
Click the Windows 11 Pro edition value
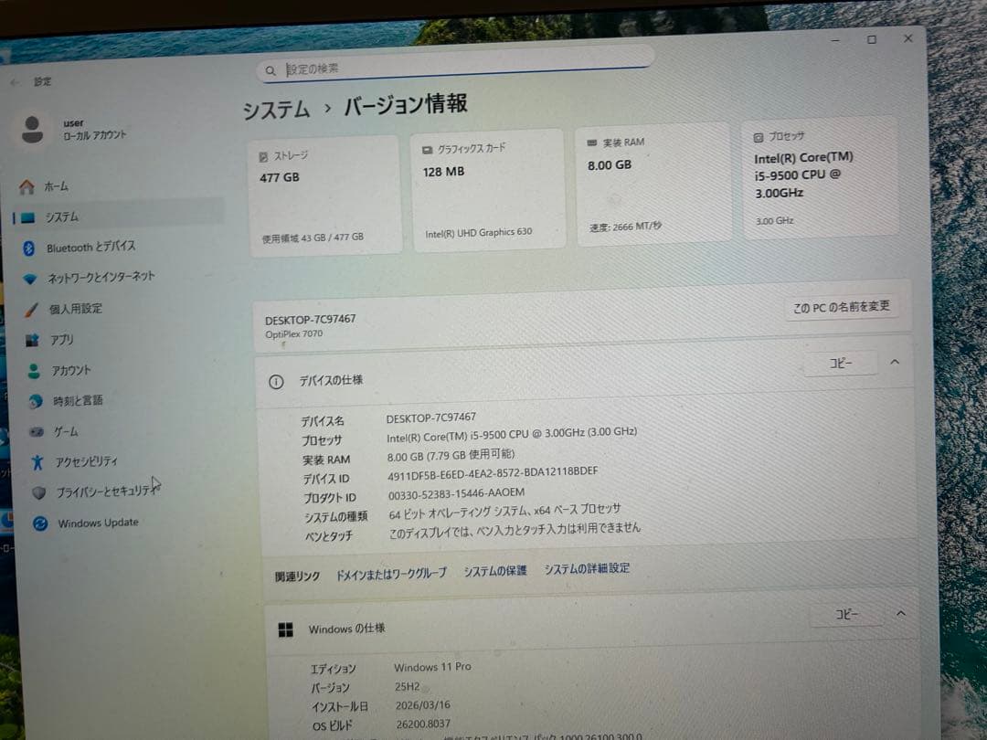432,667
